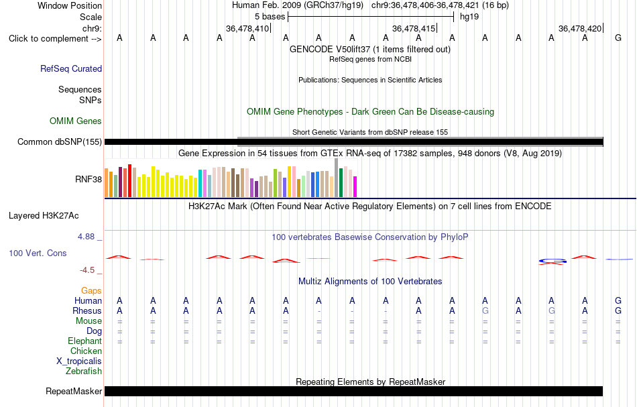Click 'Publications: Sequences in Scientific Articles' title
The image size is (637, 407).
[x=370, y=80]
